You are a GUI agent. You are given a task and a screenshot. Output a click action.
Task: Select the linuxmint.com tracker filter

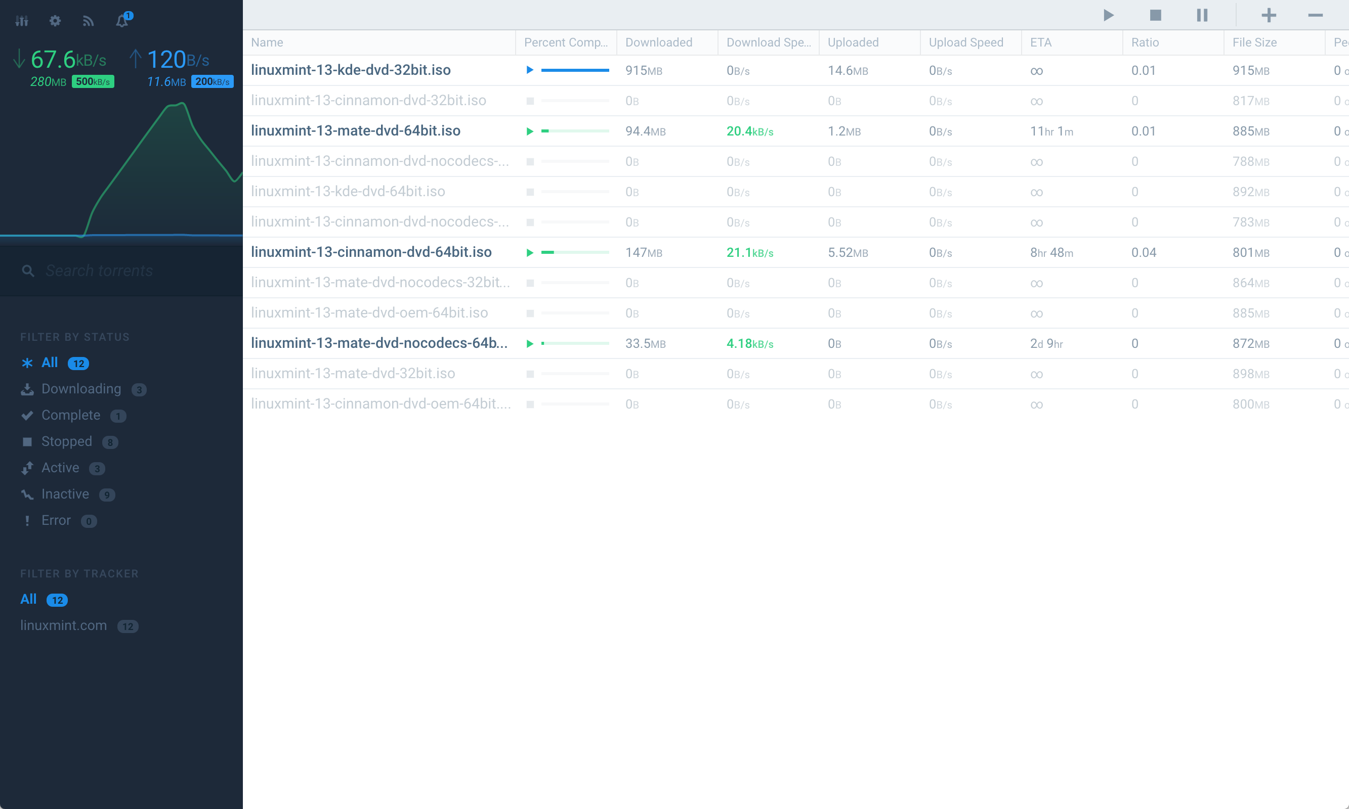[x=63, y=625]
